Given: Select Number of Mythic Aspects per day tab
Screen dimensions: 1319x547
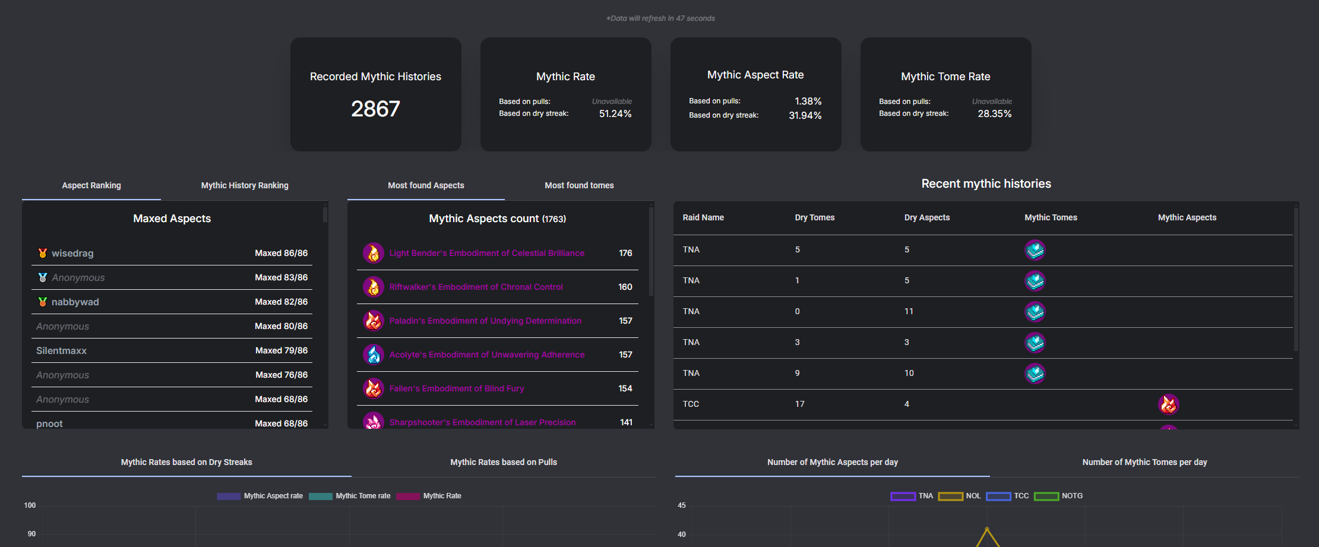Looking at the screenshot, I should coord(833,462).
